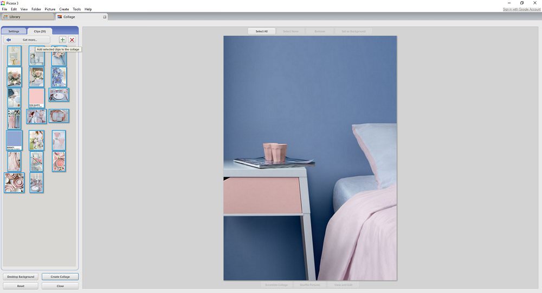Click the Picasa 3 logo in title bar
This screenshot has height=293, width=542.
[3, 3]
